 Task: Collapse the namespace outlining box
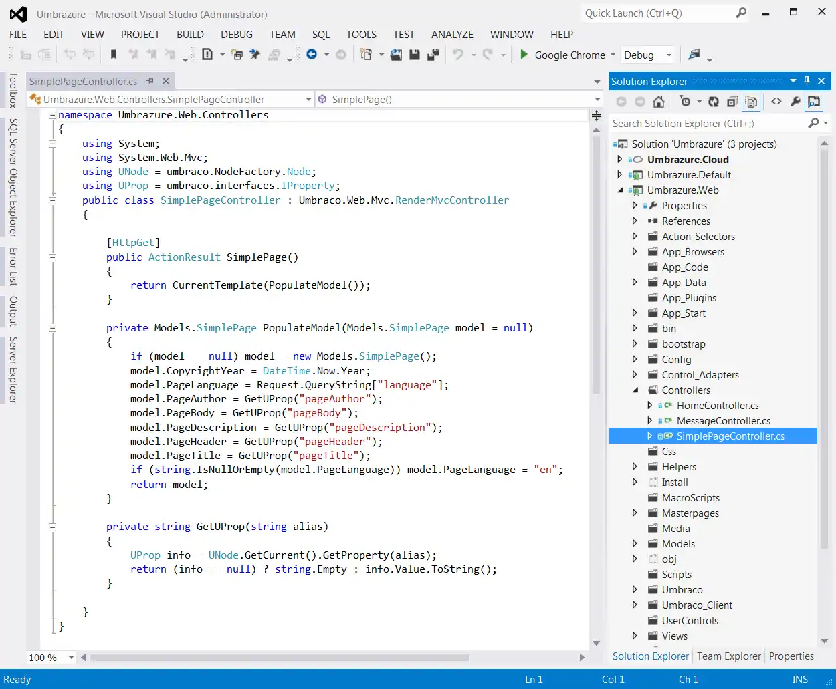[x=52, y=115]
